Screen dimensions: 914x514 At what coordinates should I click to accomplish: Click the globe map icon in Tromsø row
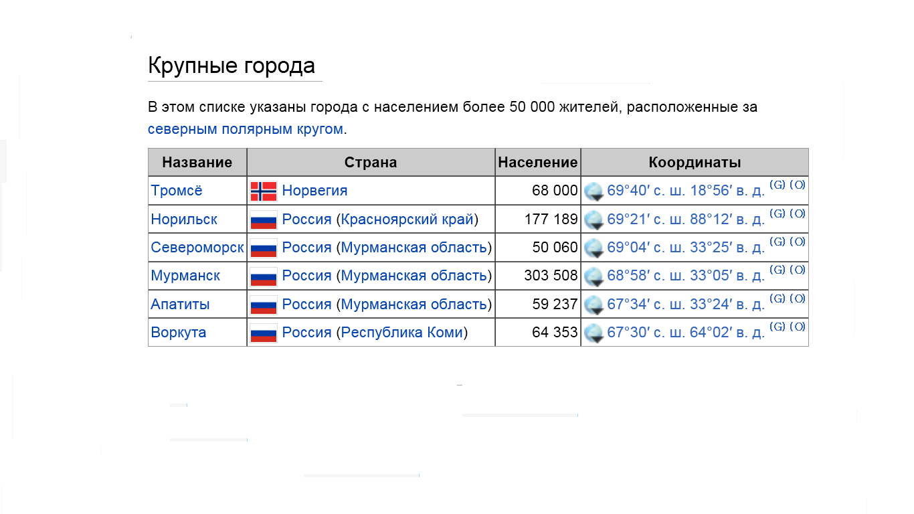593,191
